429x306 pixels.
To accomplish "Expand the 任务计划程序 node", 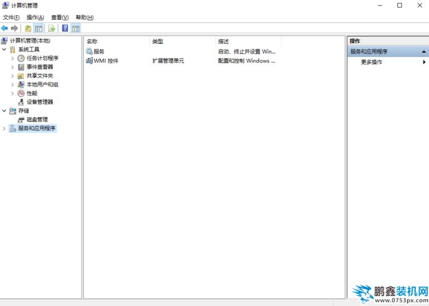I will [13, 58].
